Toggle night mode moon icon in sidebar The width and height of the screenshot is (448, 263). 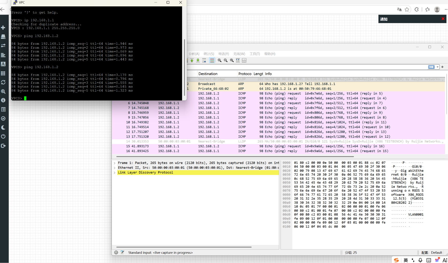point(3,128)
